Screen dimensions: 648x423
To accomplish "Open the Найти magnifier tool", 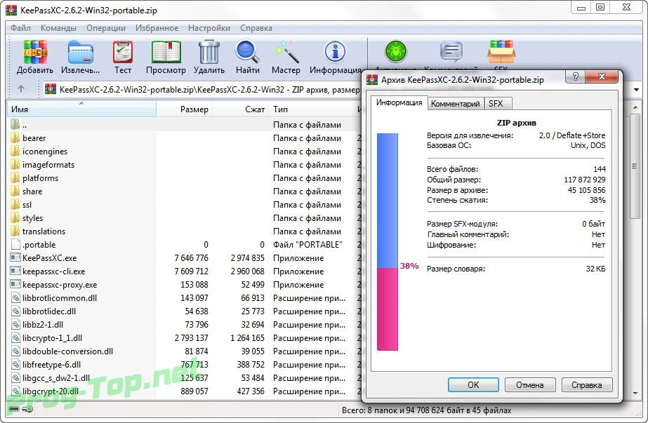I will pyautogui.click(x=248, y=52).
